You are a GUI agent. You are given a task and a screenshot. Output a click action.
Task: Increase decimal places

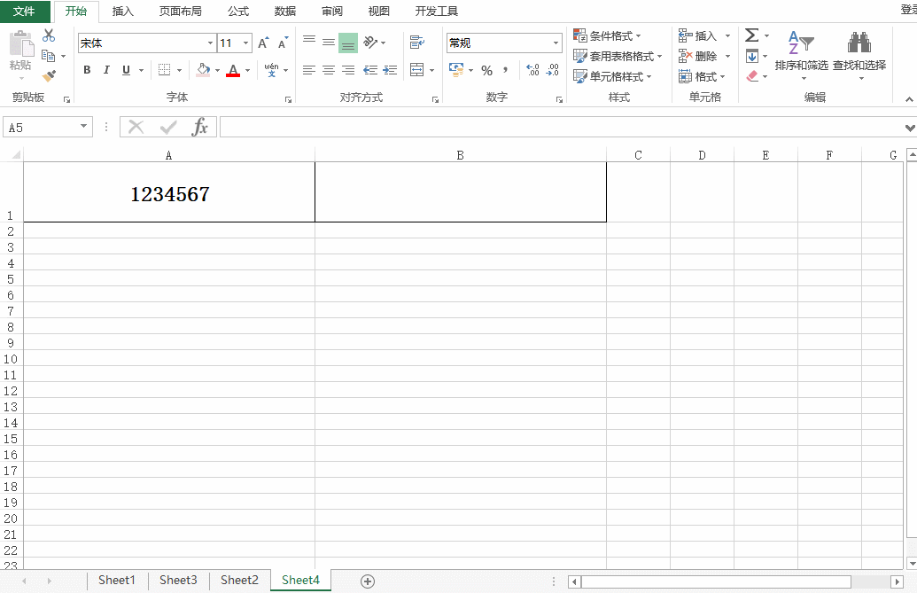click(532, 70)
